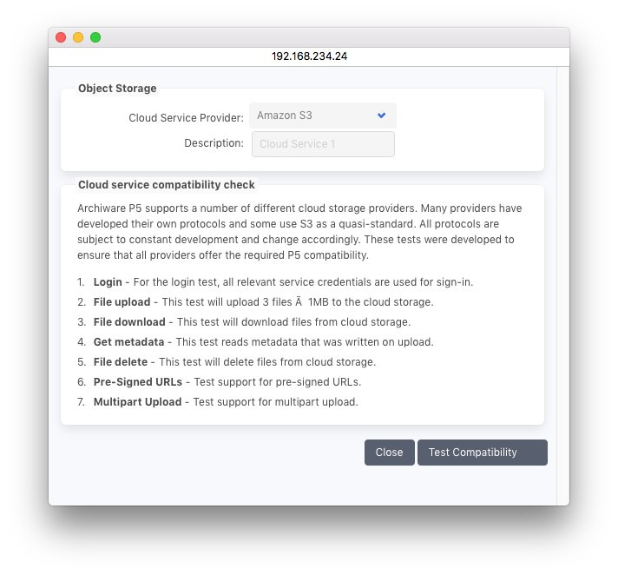Screen dimensions: 618x575
Task: Select the Multipart Upload test item
Action: [x=137, y=402]
